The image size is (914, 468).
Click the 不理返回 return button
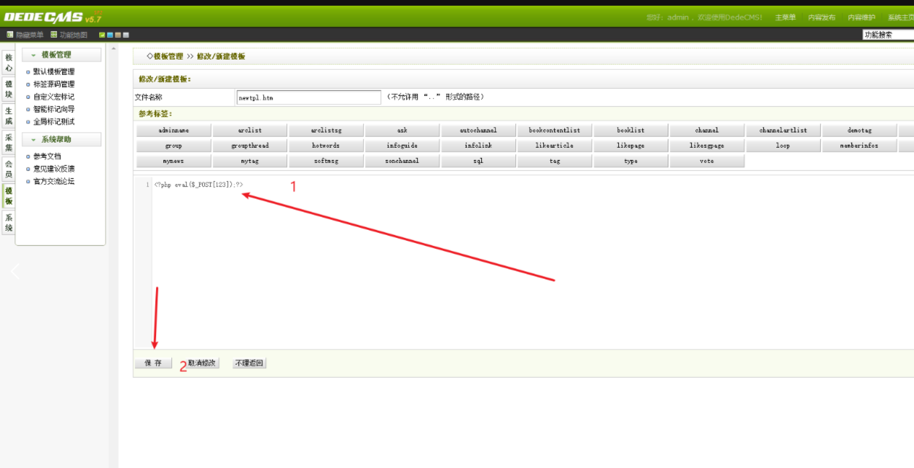click(x=249, y=363)
